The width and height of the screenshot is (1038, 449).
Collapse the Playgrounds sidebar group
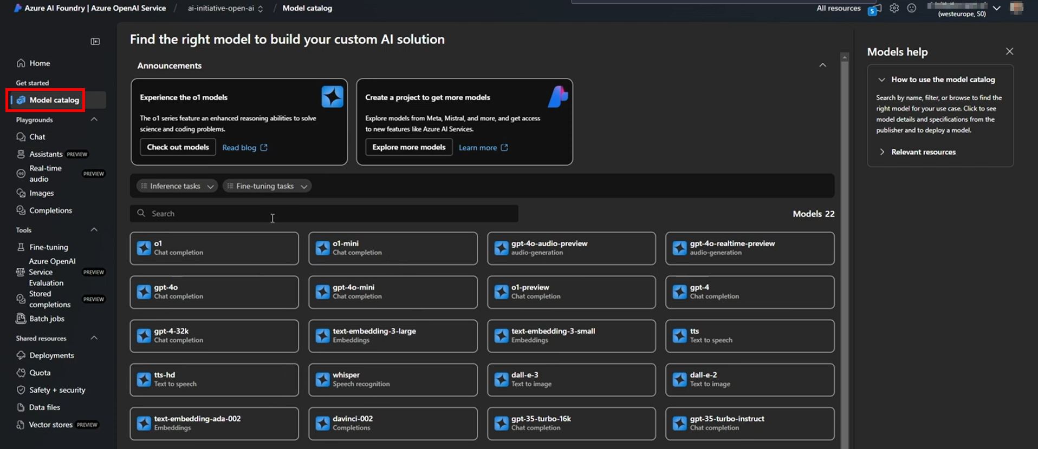coord(94,119)
